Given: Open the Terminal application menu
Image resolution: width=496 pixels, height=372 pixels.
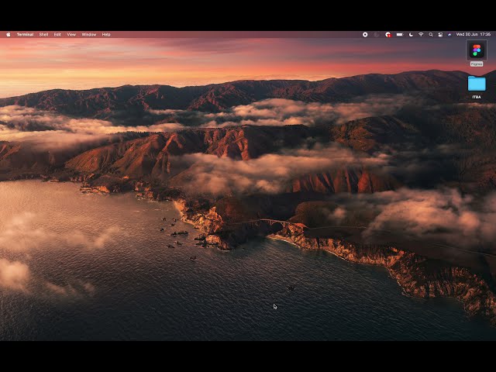Looking at the screenshot, I should point(26,34).
